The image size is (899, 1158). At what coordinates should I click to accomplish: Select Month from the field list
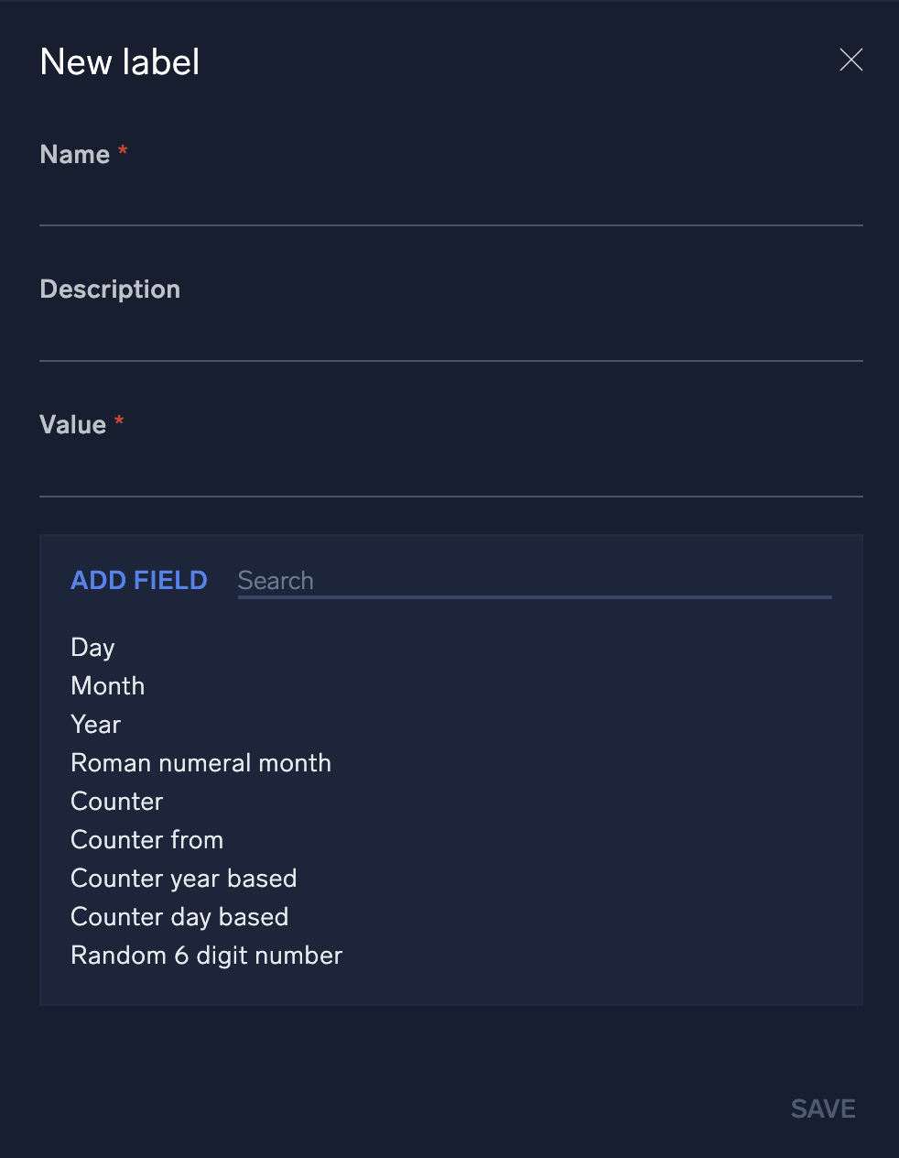pyautogui.click(x=107, y=685)
